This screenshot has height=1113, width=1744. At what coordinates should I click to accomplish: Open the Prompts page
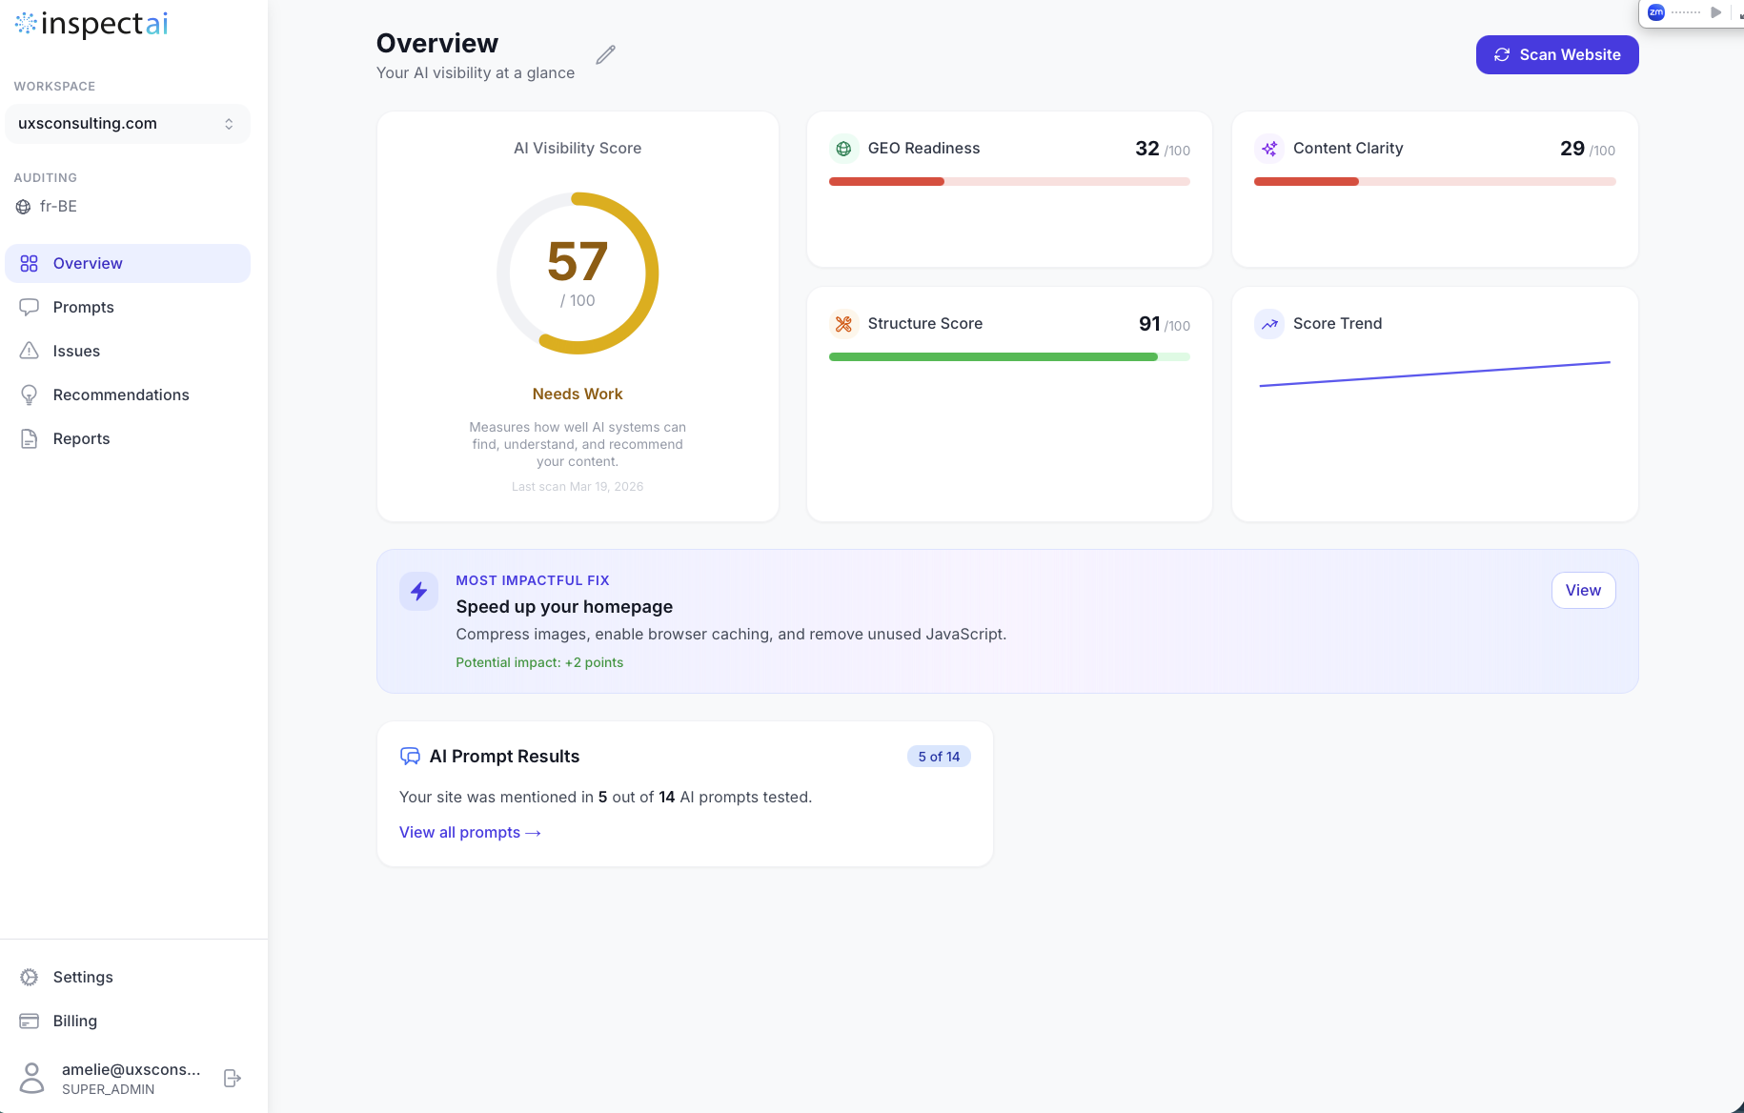128,308
